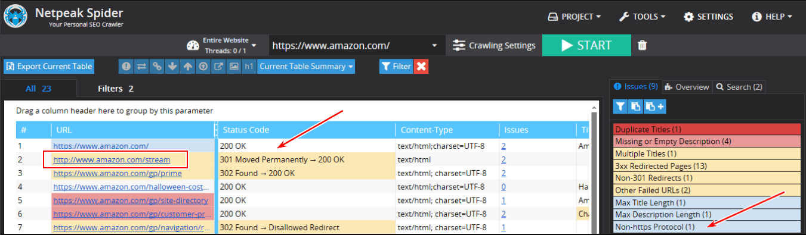Select the Other Failed URLs (2) issue
This screenshot has width=806, height=235.
point(706,190)
